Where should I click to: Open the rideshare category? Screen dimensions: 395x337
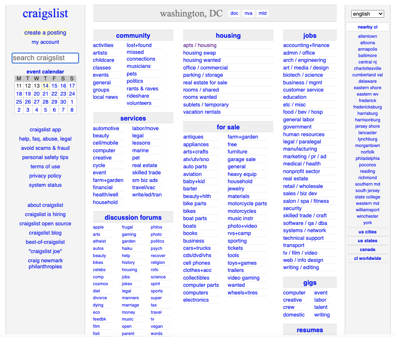click(x=138, y=96)
